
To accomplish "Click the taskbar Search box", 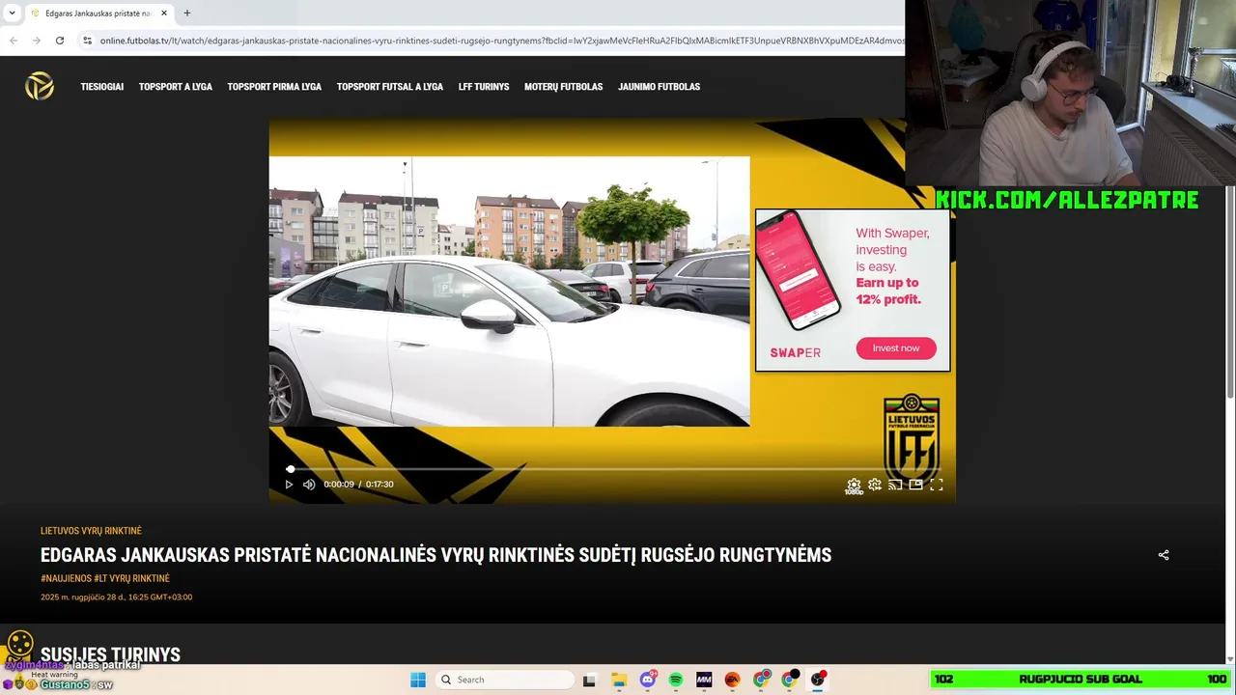I will click(503, 680).
